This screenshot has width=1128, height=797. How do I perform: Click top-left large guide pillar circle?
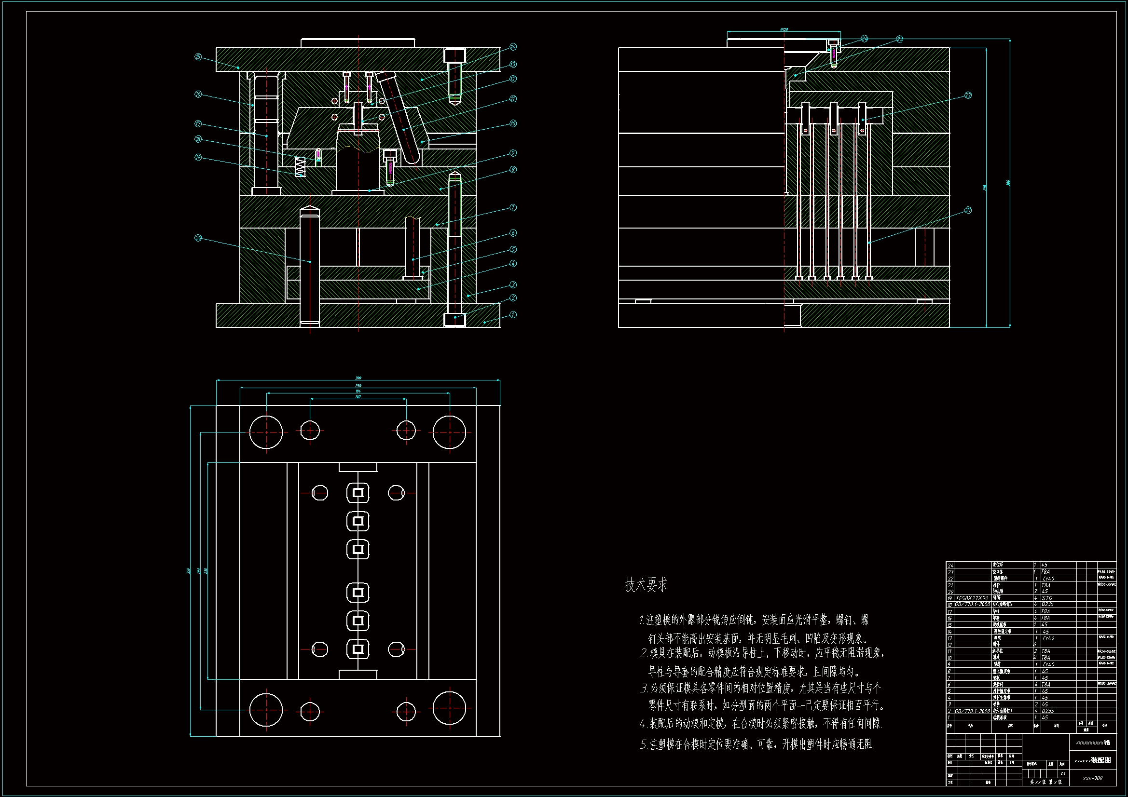(x=266, y=432)
